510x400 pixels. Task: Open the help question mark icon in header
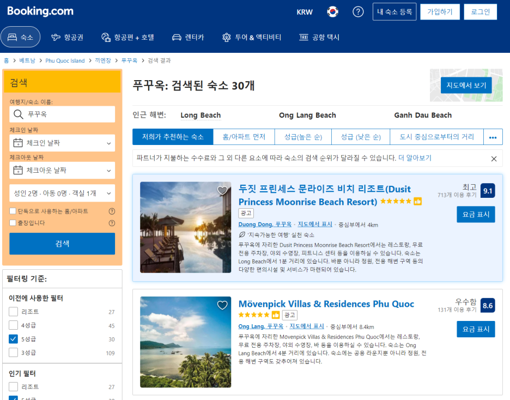[358, 12]
